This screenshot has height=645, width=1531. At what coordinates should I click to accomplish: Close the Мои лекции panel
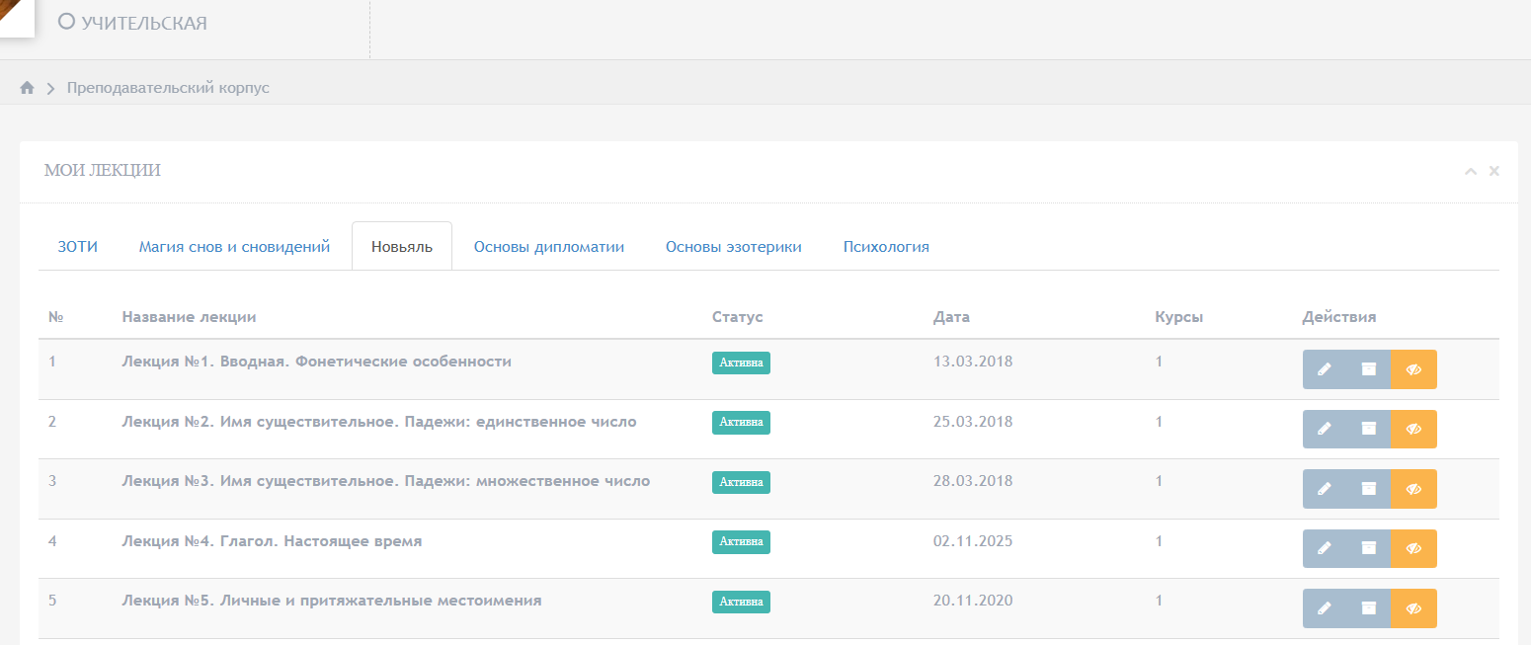(x=1494, y=171)
